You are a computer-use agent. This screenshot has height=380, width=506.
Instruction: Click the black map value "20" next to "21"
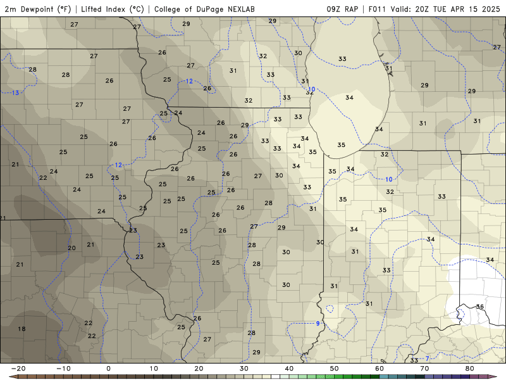71,248
